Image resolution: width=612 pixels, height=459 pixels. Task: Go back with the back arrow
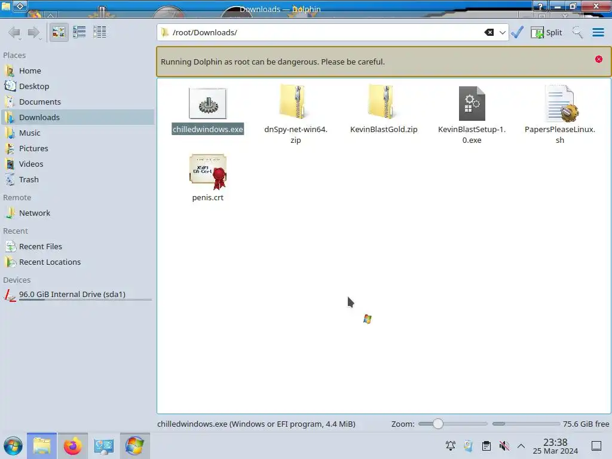tap(14, 32)
